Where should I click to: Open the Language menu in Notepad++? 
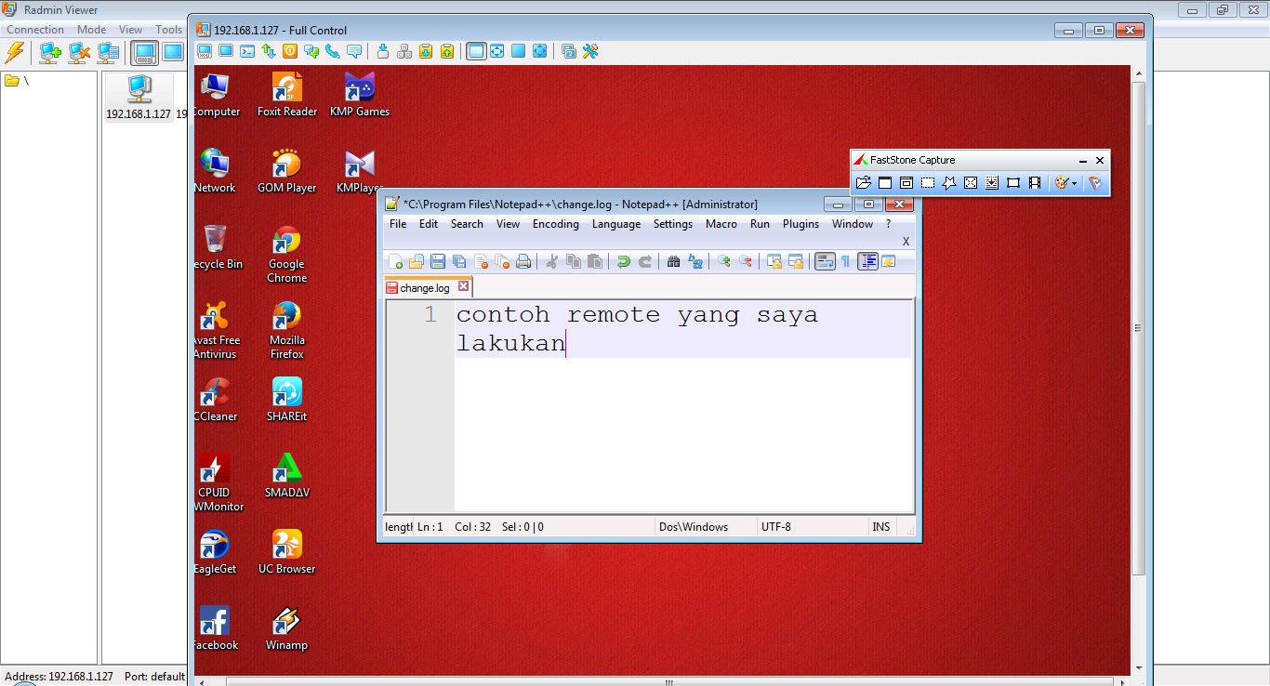click(x=616, y=224)
